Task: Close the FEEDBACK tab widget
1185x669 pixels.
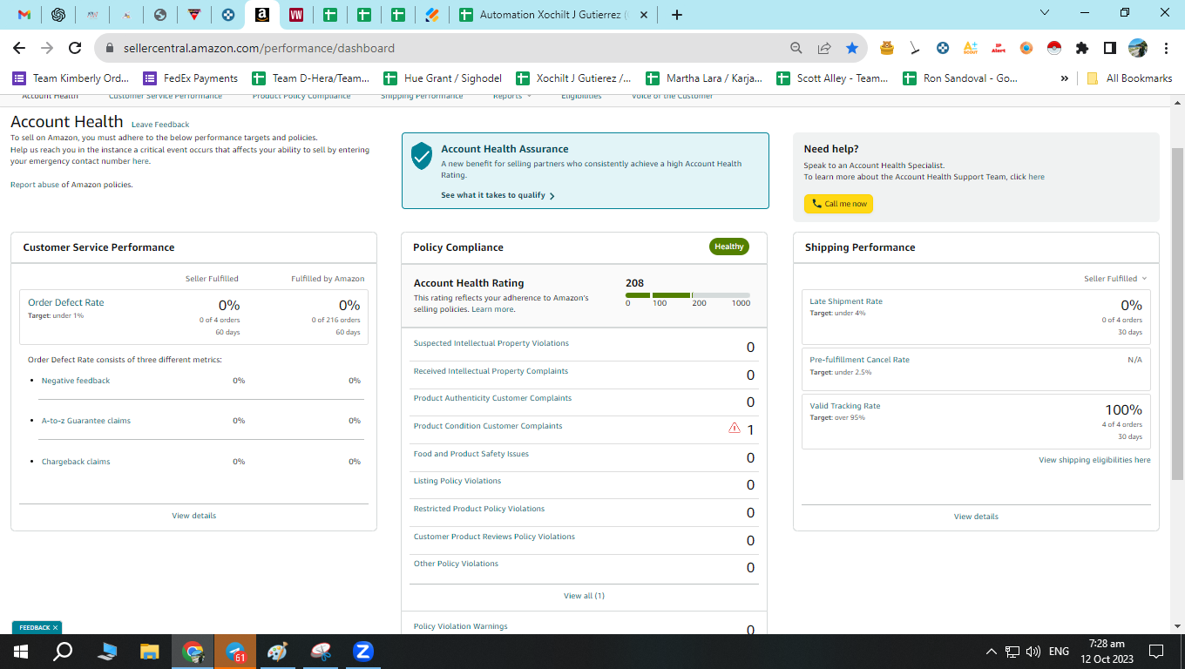Action: click(55, 627)
